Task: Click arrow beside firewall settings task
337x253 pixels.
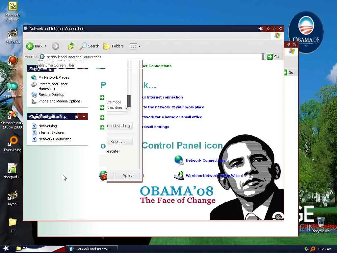Action: coord(102,127)
